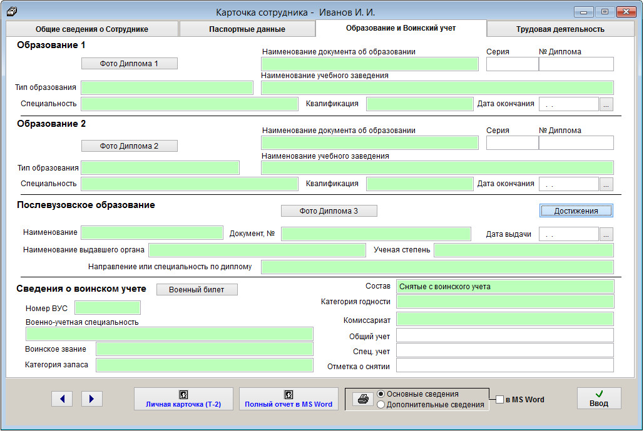Screen dimensions: 644x431
Task: Click Образование 2 document name field
Action: coord(370,142)
